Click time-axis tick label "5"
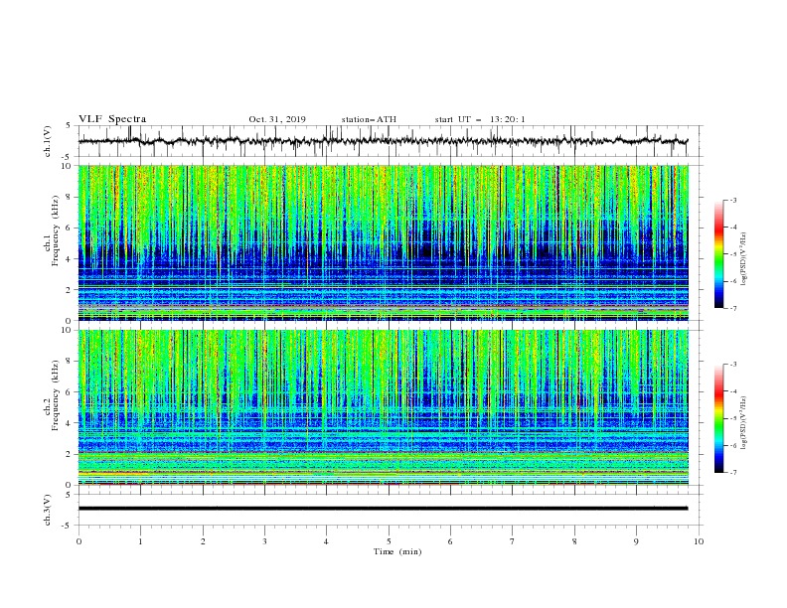 tap(389, 541)
